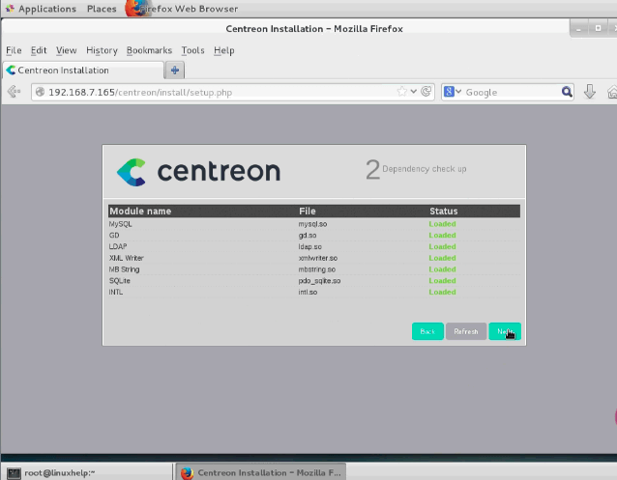Click the bookmark star icon in address bar
617x480 pixels.
tap(401, 92)
